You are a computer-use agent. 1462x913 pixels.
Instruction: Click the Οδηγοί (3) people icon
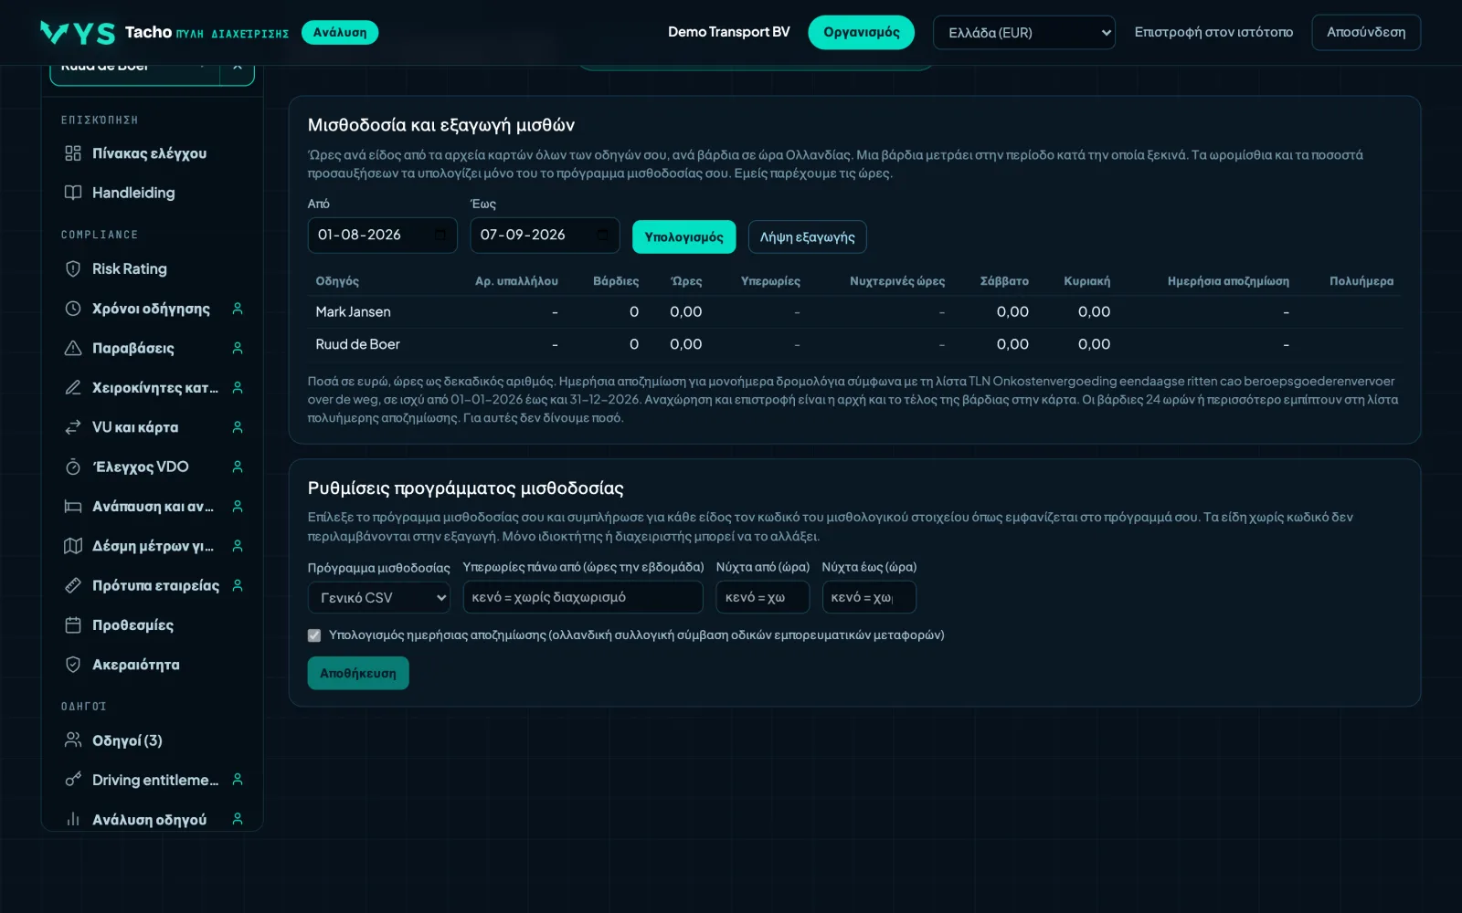73,740
